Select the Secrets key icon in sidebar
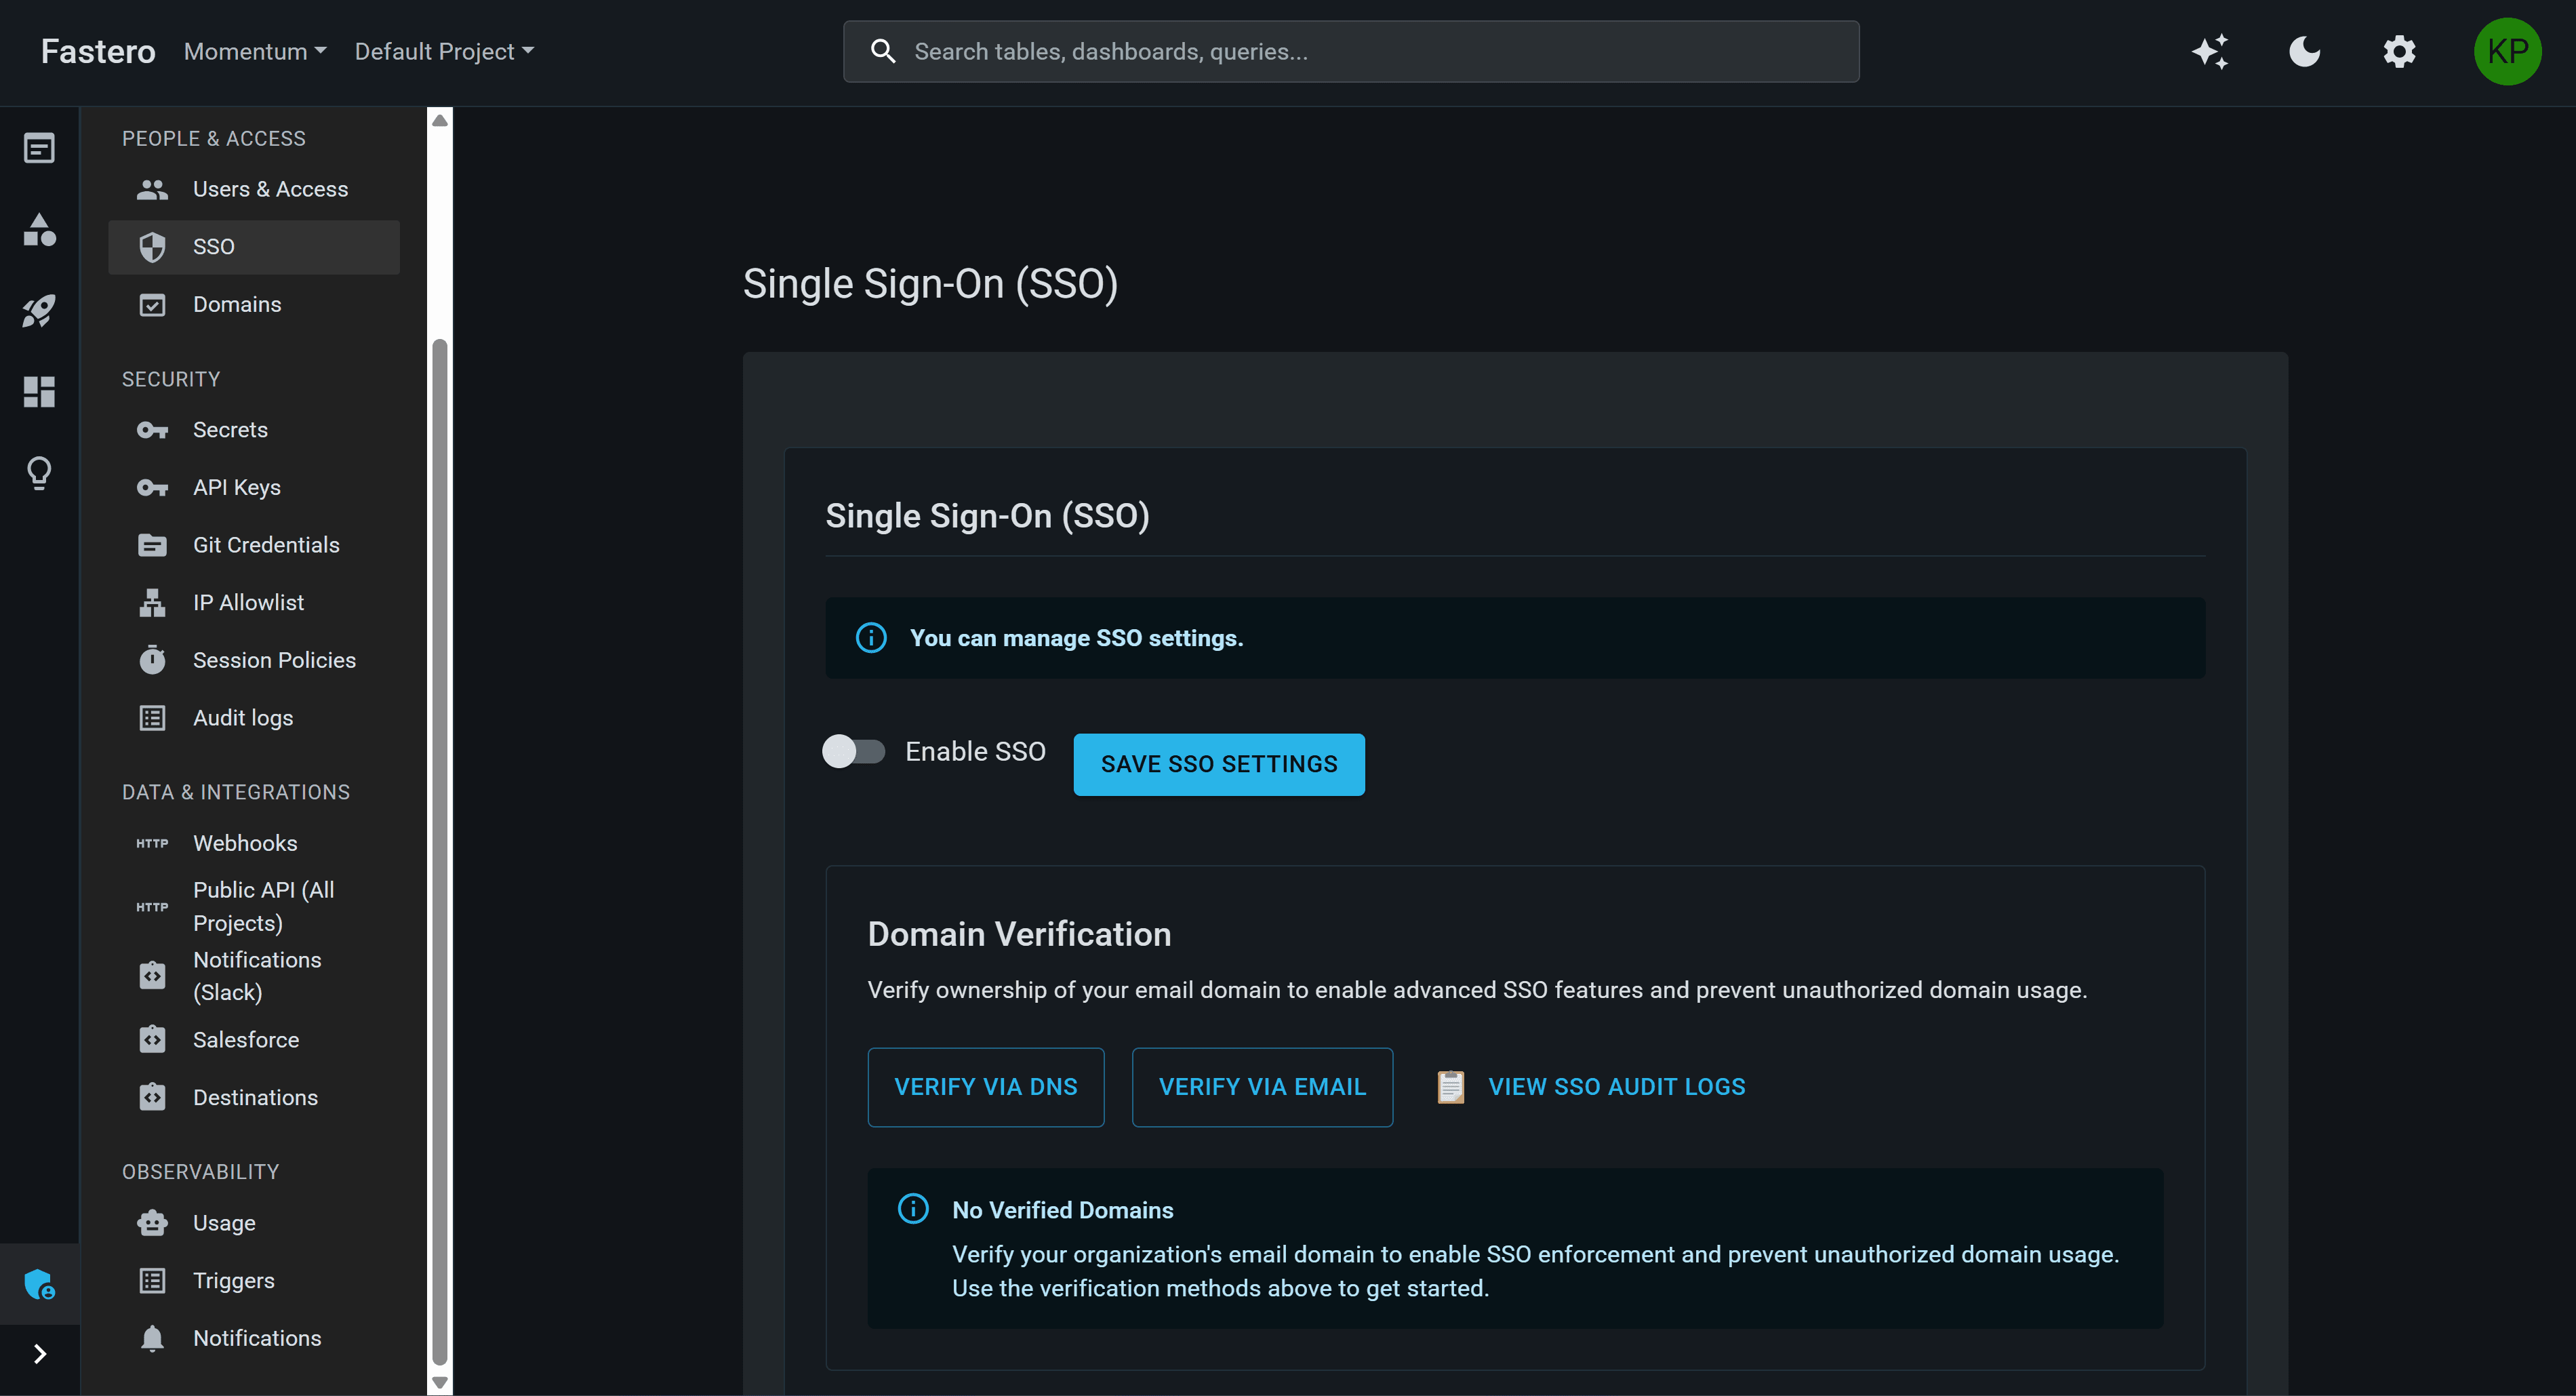The height and width of the screenshot is (1396, 2576). pos(151,429)
